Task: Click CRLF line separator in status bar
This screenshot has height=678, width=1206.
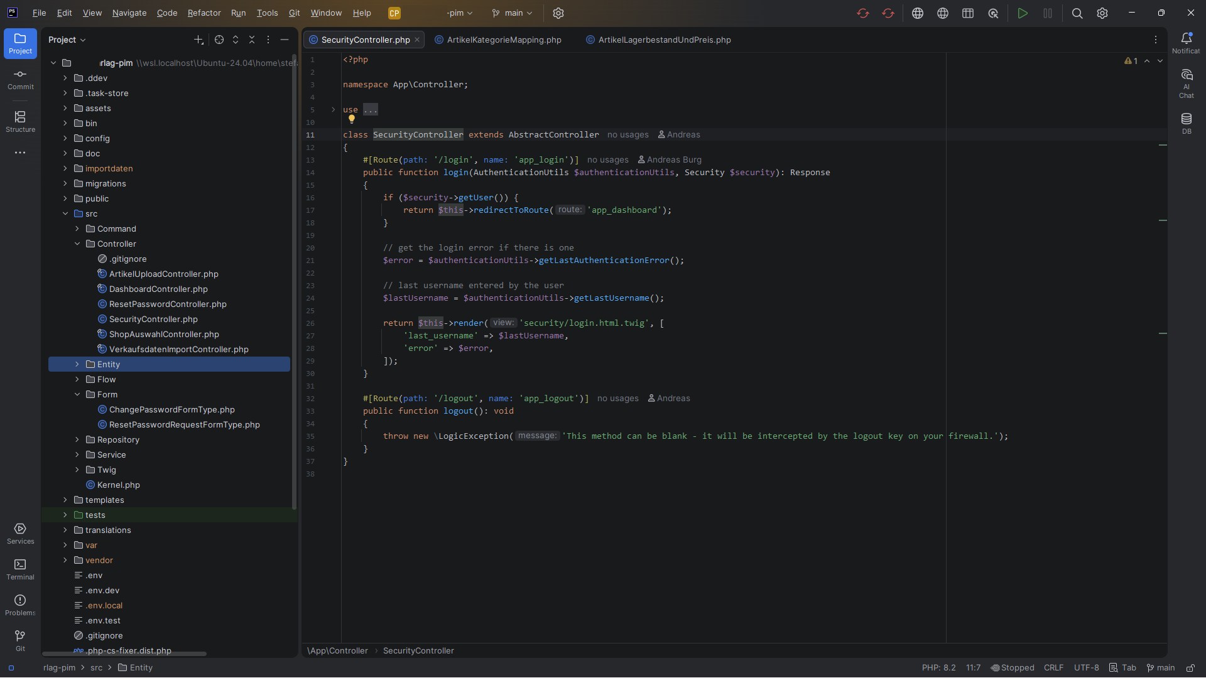Action: click(1053, 667)
